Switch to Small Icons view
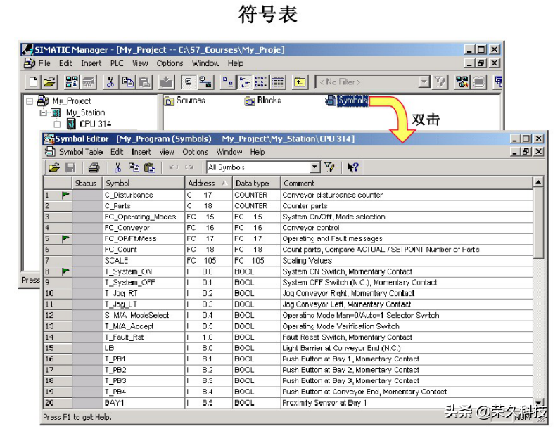The width and height of the screenshot is (560, 431). (x=245, y=82)
